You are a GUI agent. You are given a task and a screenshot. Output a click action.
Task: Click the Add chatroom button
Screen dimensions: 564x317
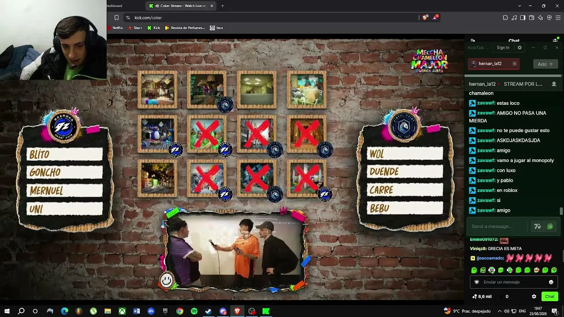[x=545, y=64]
